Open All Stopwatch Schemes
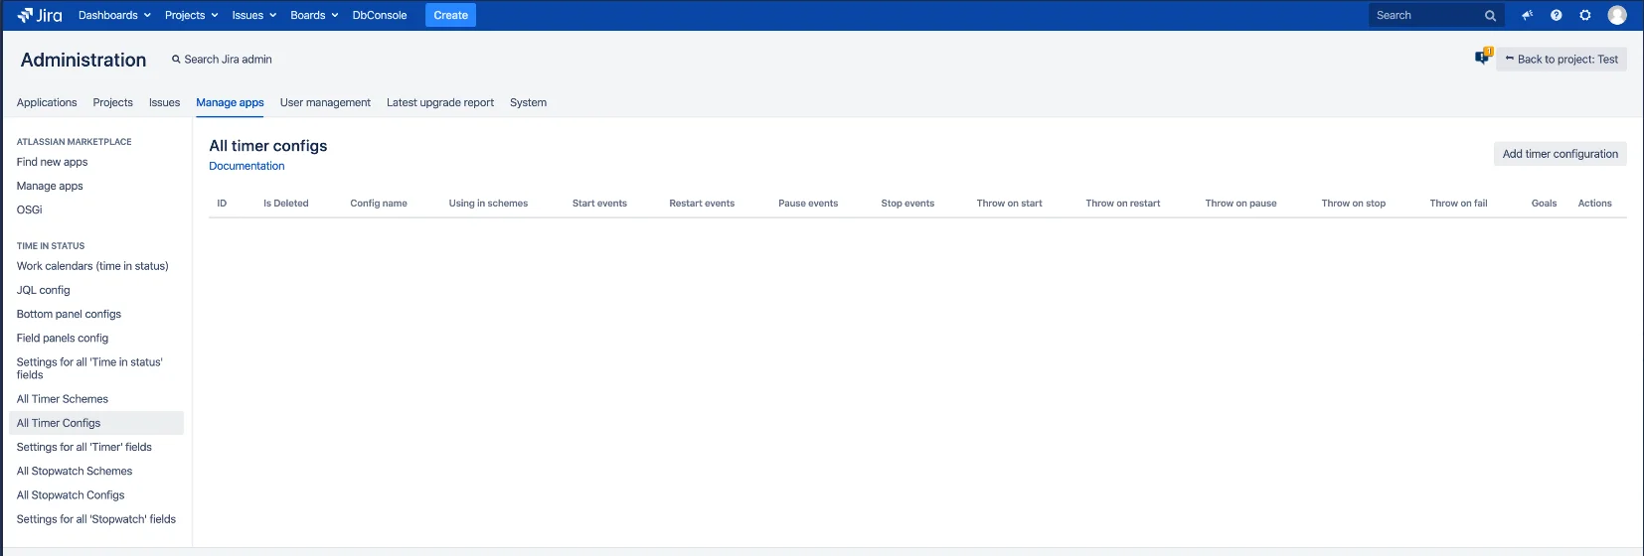Image resolution: width=1644 pixels, height=556 pixels. point(75,471)
